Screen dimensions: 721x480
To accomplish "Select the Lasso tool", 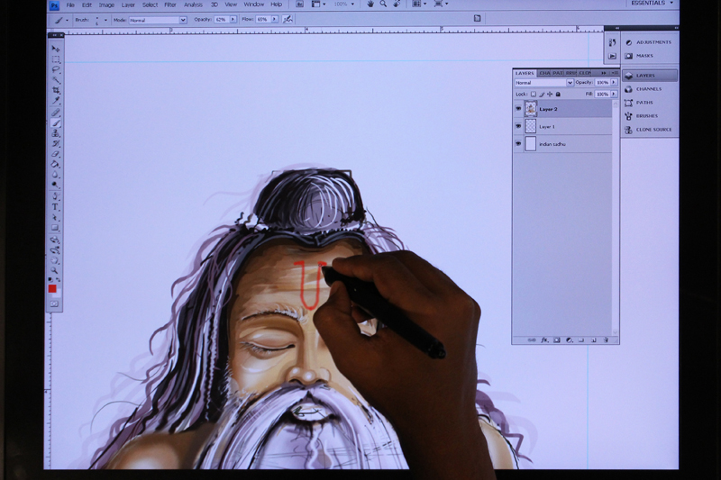I will pos(55,69).
